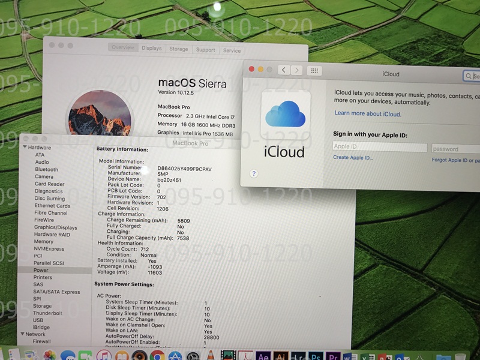Click the iCloud cloud logo icon

[286, 115]
